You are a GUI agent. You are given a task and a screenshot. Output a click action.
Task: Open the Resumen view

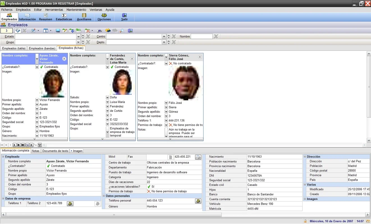(x=45, y=17)
